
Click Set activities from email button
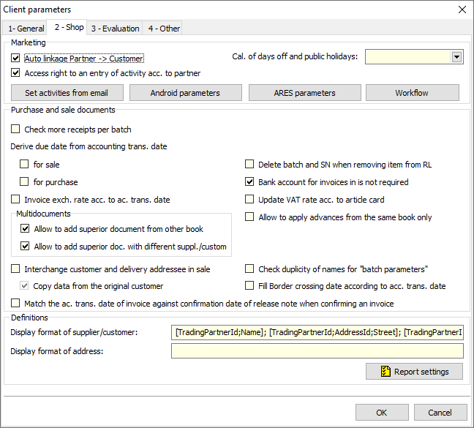tap(67, 93)
